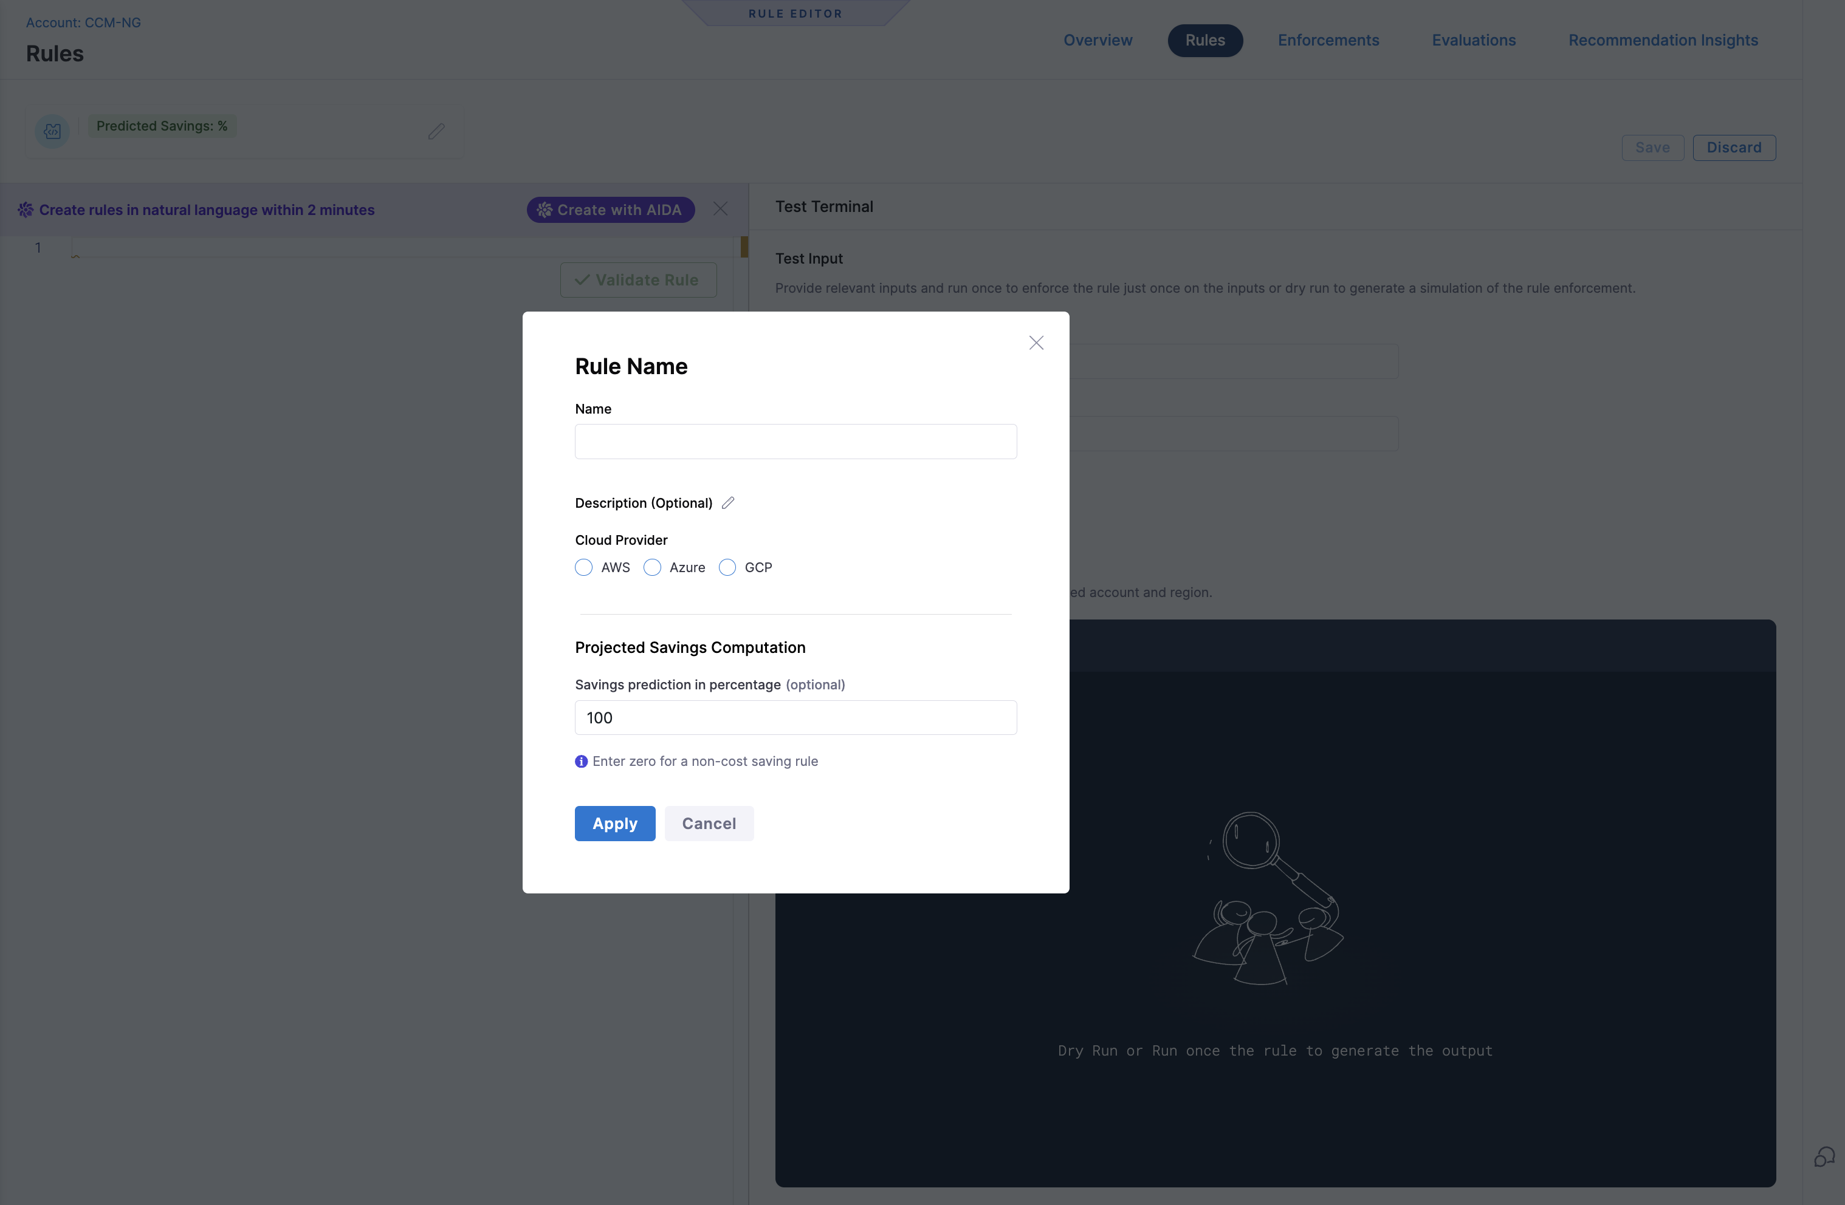Open the Overview tab
The width and height of the screenshot is (1845, 1205).
tap(1098, 40)
